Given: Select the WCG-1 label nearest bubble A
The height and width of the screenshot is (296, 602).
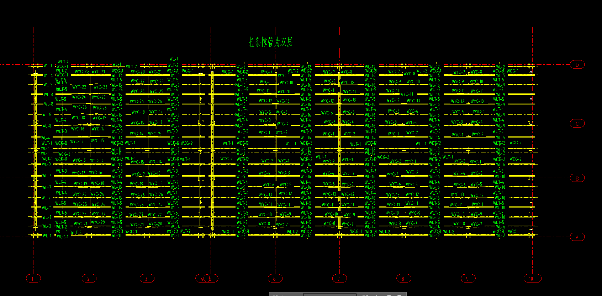Looking at the screenshot, I should coord(514,231).
